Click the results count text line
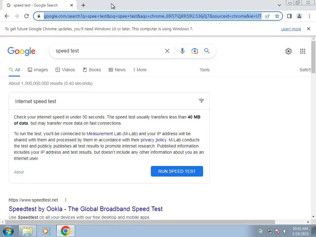 [x=51, y=83]
